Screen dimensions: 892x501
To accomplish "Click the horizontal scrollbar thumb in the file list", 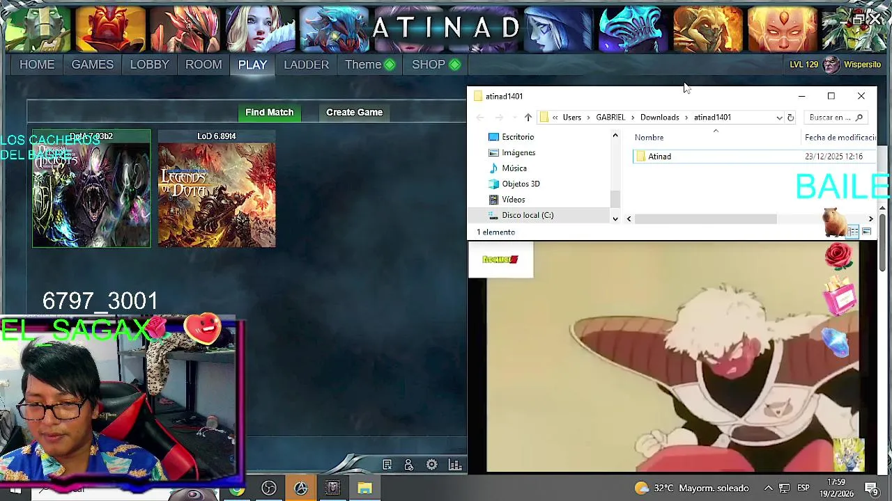I will 705,218.
